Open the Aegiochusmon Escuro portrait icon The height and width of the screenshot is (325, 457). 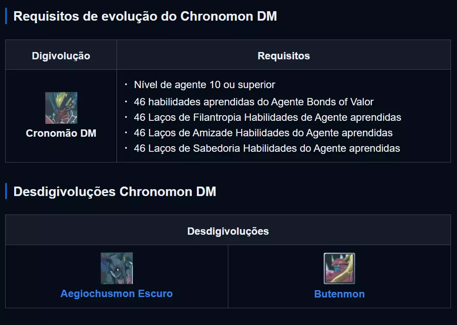point(117,268)
